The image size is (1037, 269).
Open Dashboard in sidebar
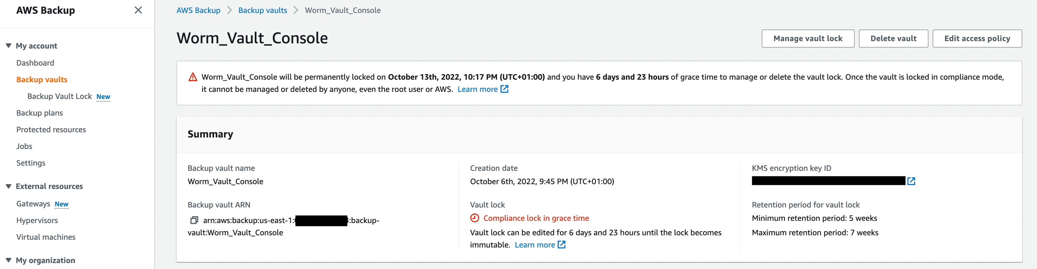coord(35,63)
